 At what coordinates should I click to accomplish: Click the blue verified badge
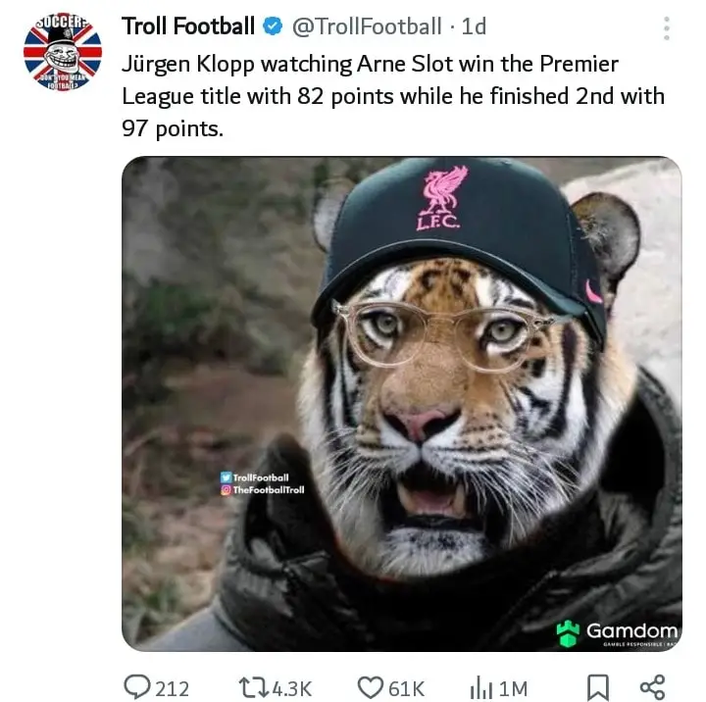tap(273, 26)
